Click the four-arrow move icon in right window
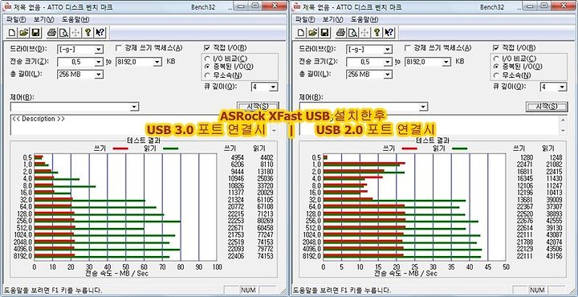Screen dimensions: 578x297 364,33
